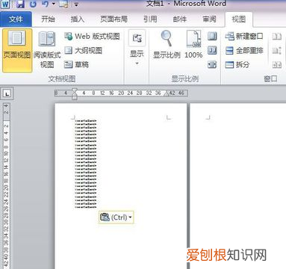Screen dimensions: 286x269
Task: Click One Page zoom icon
Action: point(212,37)
